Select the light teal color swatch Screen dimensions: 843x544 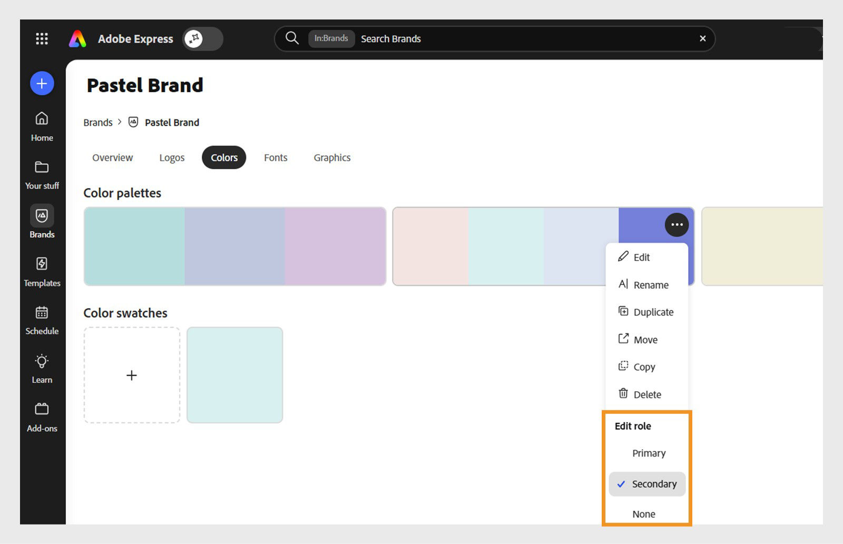tap(234, 374)
